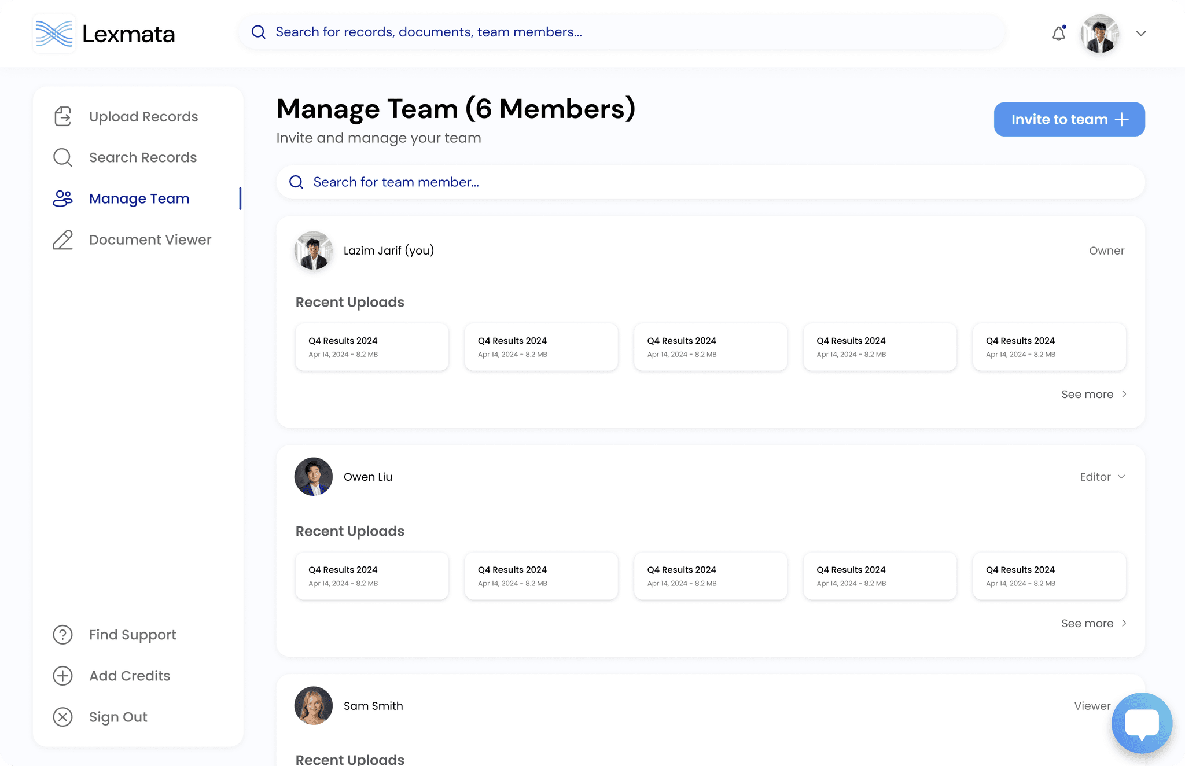Open Owen Liu's first Q4 Results card
Image resolution: width=1185 pixels, height=766 pixels.
pyautogui.click(x=371, y=576)
